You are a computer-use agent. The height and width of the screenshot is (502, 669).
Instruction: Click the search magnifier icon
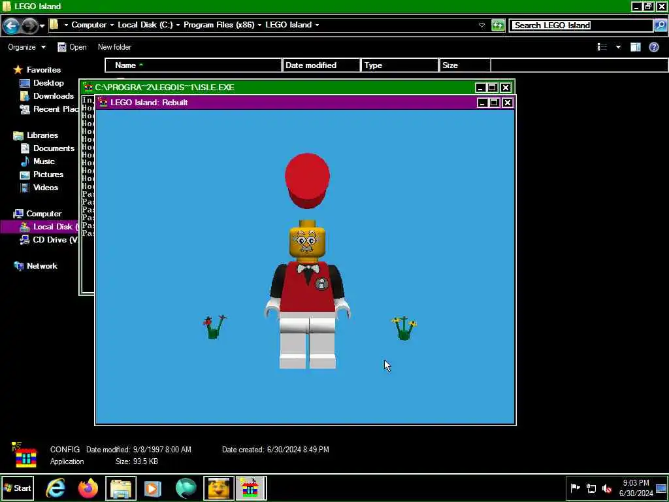(660, 25)
